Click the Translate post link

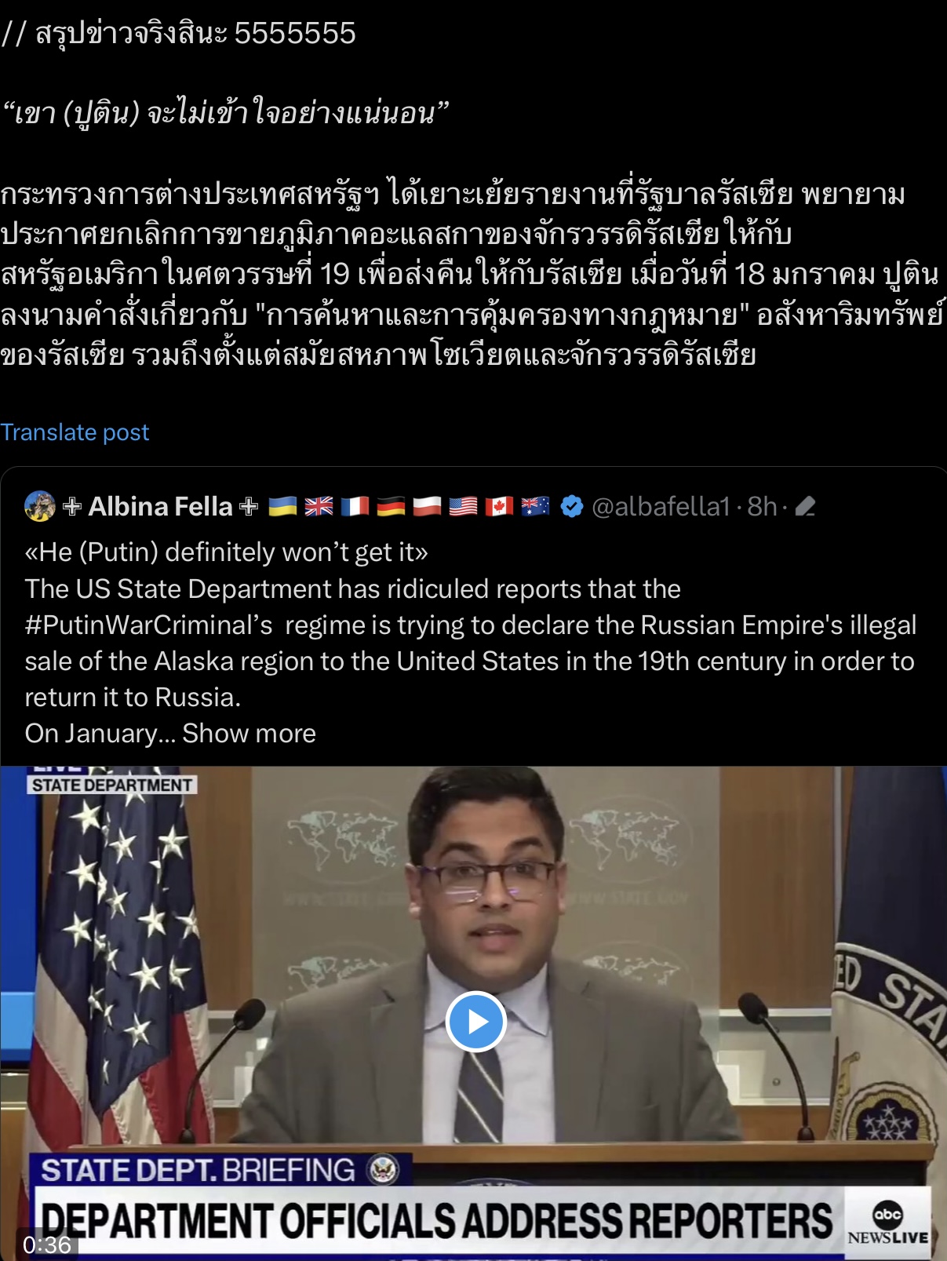point(75,432)
